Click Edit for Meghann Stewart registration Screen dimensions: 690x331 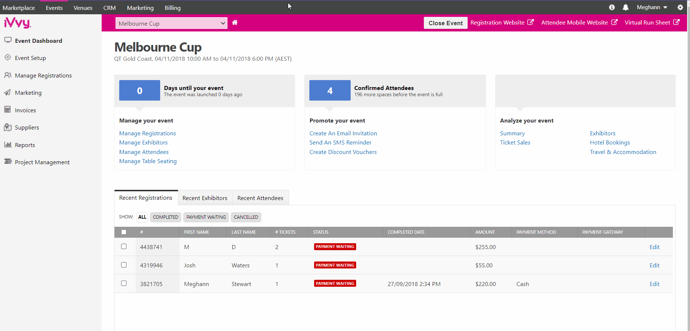coord(654,284)
